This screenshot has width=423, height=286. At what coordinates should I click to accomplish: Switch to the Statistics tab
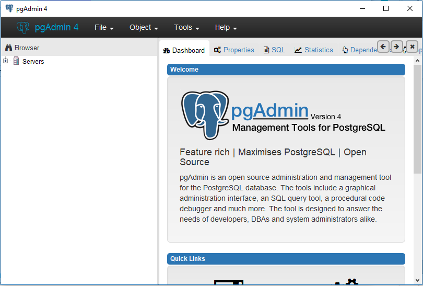click(x=313, y=50)
